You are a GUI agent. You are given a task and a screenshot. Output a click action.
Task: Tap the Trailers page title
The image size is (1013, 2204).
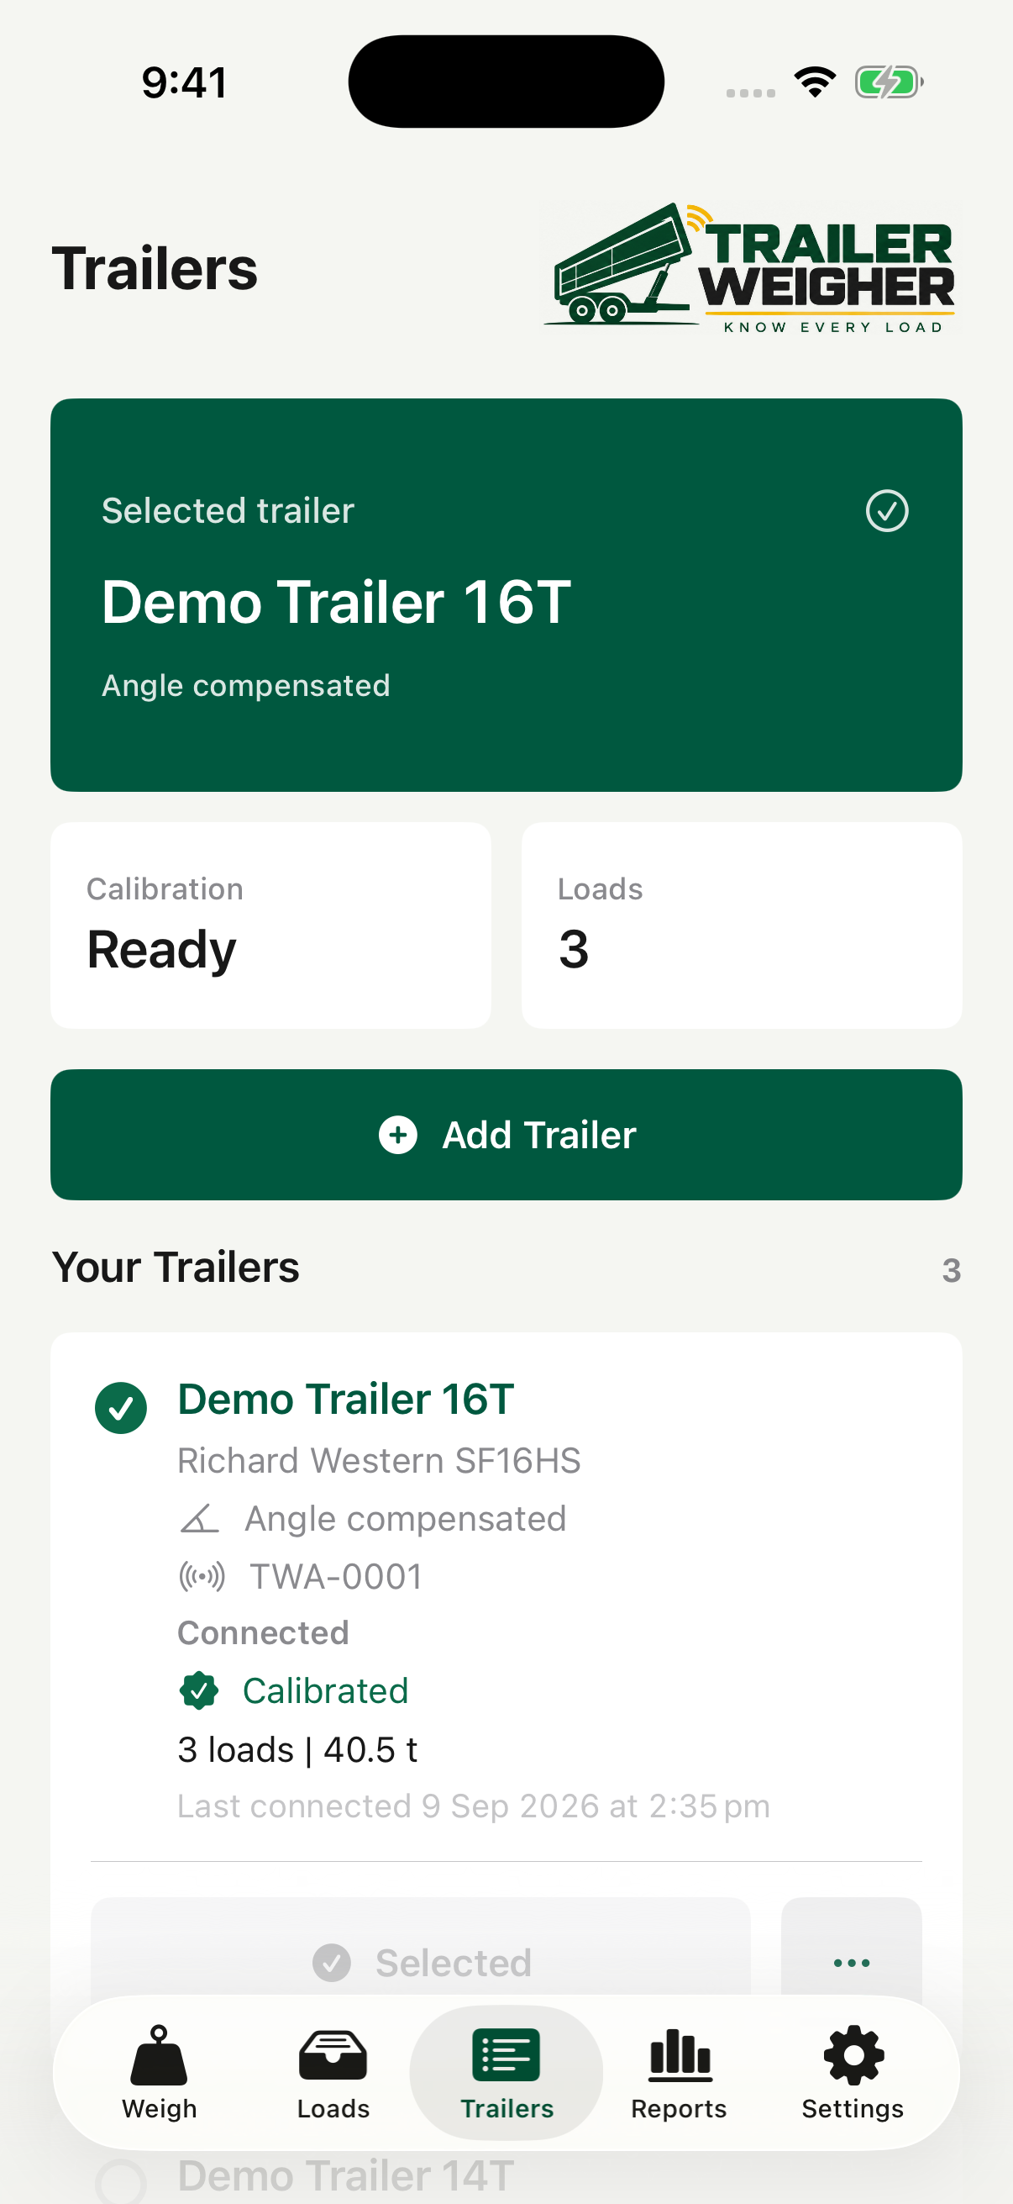[x=155, y=269]
